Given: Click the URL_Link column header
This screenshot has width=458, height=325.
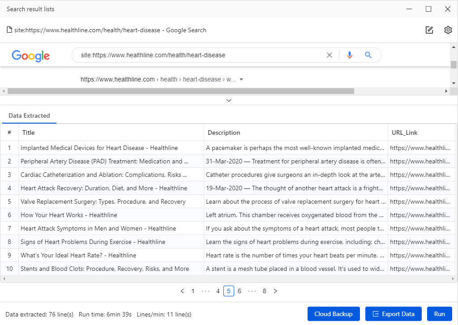Looking at the screenshot, I should pos(421,133).
